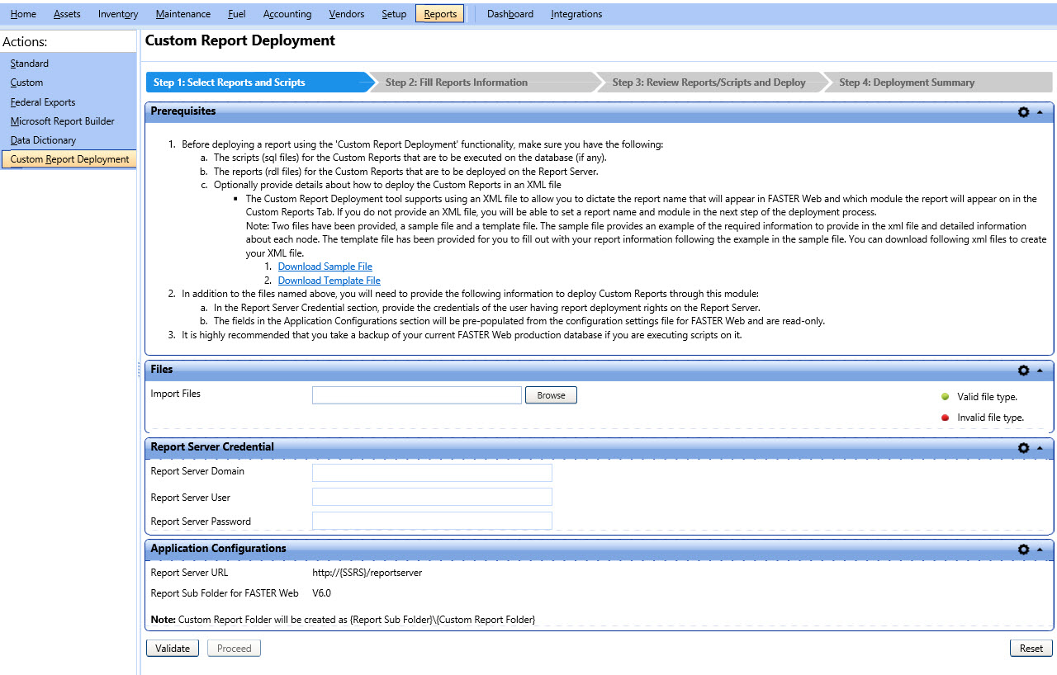1057x675 pixels.
Task: Click the Browse button
Action: [x=551, y=395]
